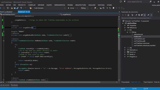The height and width of the screenshot is (90, 160).
Task: Open the ARQUITECTURA menu
Action: [80, 5]
